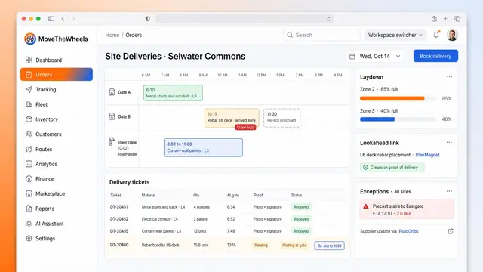This screenshot has height=272, width=483.
Task: Click the Waiting at gate status
Action: 294,245
